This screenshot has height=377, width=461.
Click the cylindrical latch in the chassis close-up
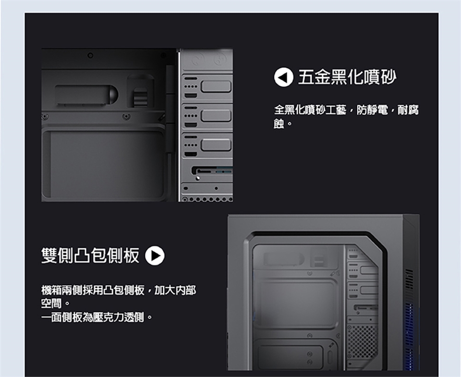pos(86,95)
